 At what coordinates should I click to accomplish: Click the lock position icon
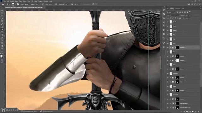(175, 18)
